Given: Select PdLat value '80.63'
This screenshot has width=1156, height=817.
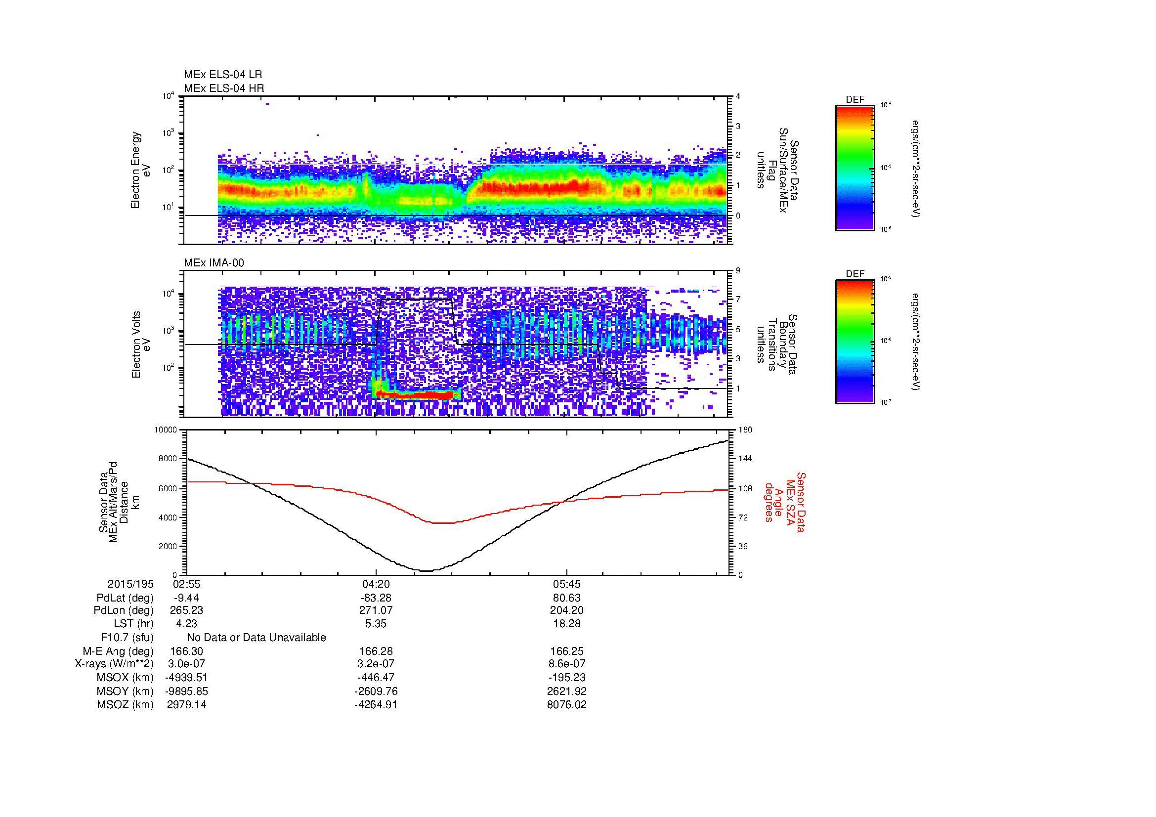Looking at the screenshot, I should tap(566, 598).
